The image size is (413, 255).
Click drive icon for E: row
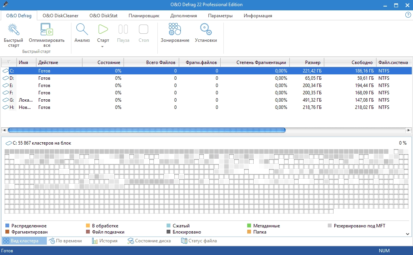(5, 86)
